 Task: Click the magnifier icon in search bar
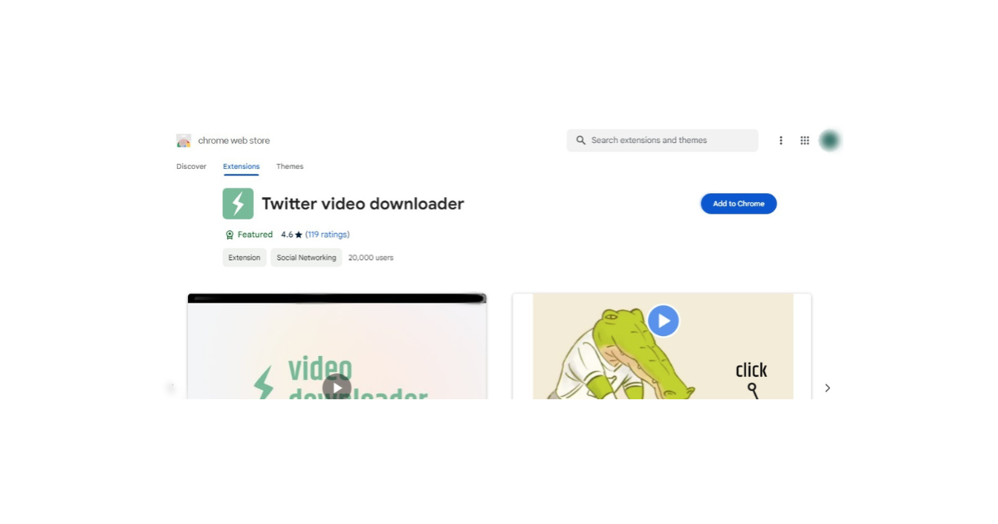581,141
